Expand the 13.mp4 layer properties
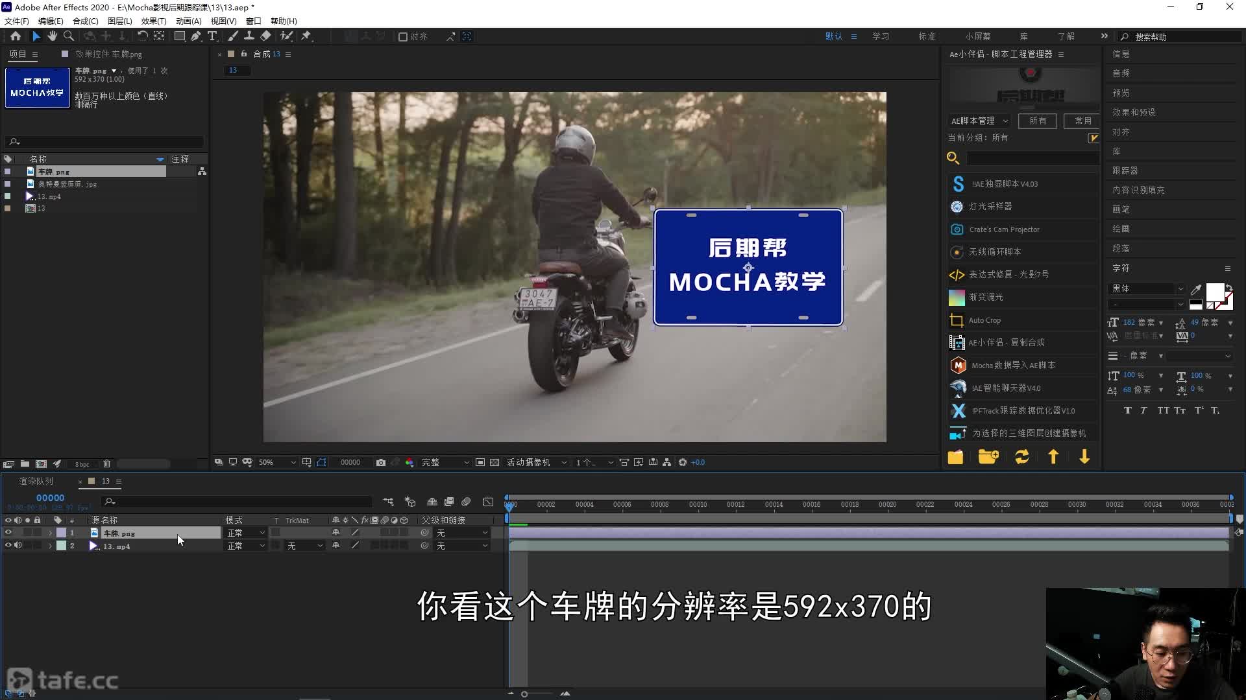Screen dimensions: 1246x700 (x=50, y=546)
